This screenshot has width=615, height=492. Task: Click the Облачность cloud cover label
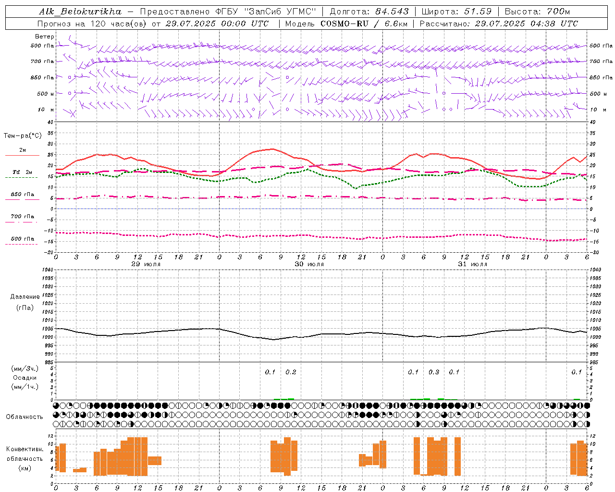pos(25,417)
